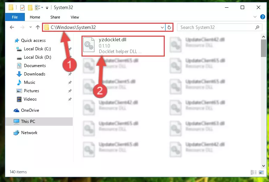The height and width of the screenshot is (182, 269).
Task: Open Help via the question mark icon
Action: [x=262, y=17]
